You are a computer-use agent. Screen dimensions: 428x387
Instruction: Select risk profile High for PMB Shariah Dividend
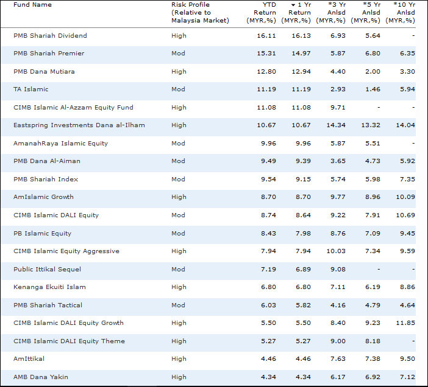[x=179, y=36]
